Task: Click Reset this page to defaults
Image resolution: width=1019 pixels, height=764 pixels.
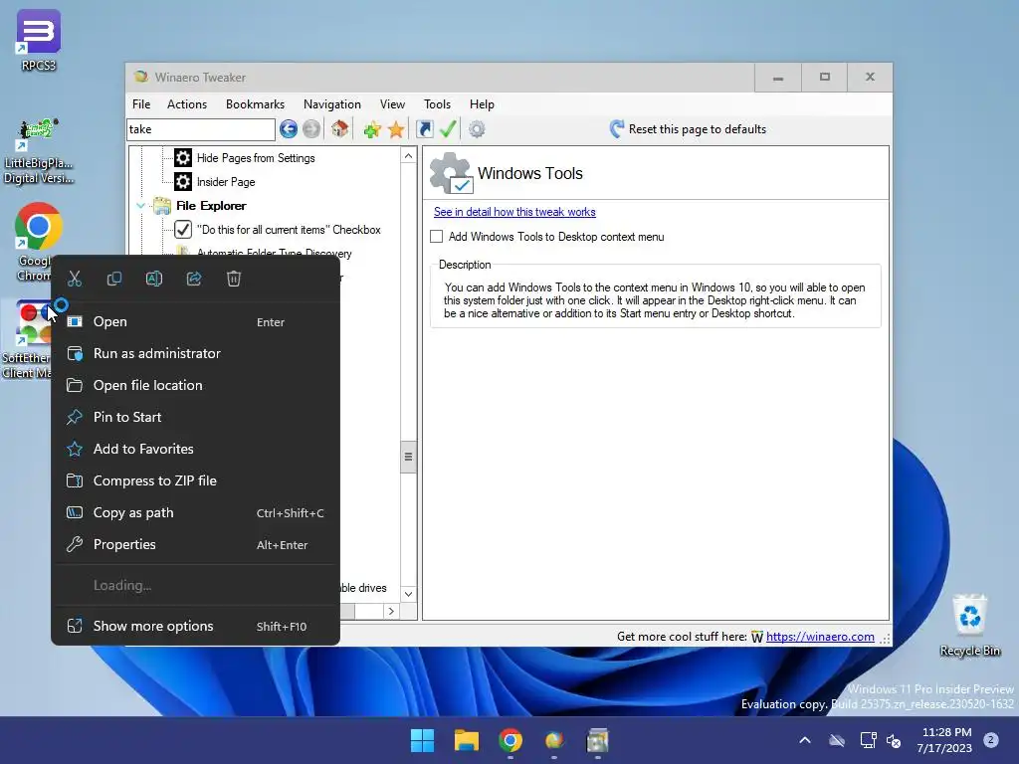Action: [688, 129]
